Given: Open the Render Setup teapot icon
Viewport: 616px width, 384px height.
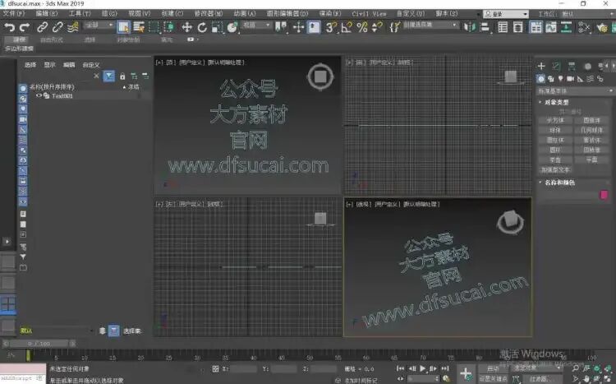Looking at the screenshot, I should coord(602,27).
